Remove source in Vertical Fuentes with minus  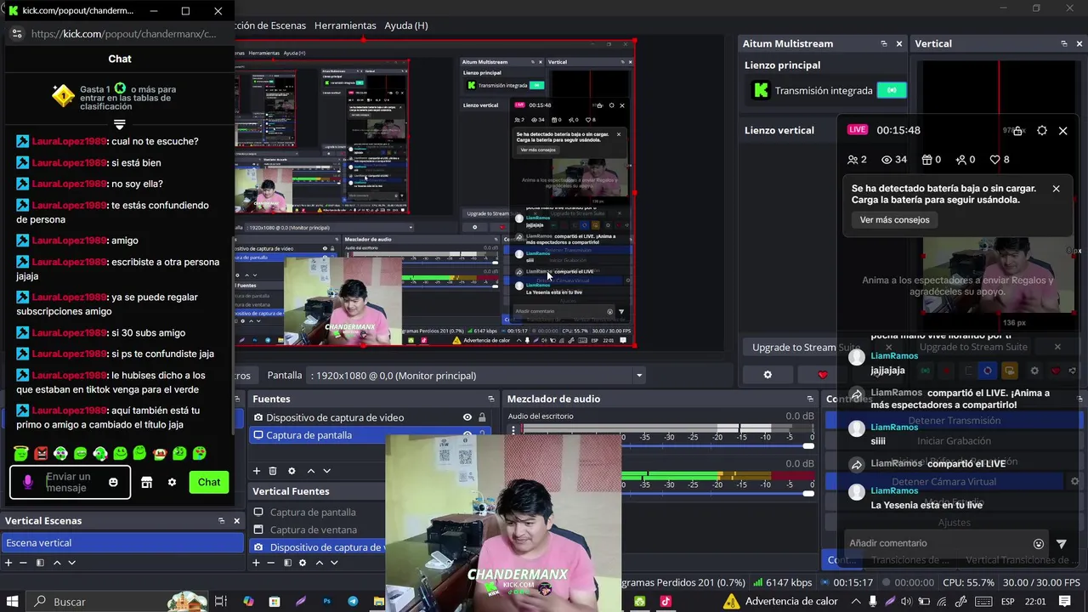[x=271, y=563]
